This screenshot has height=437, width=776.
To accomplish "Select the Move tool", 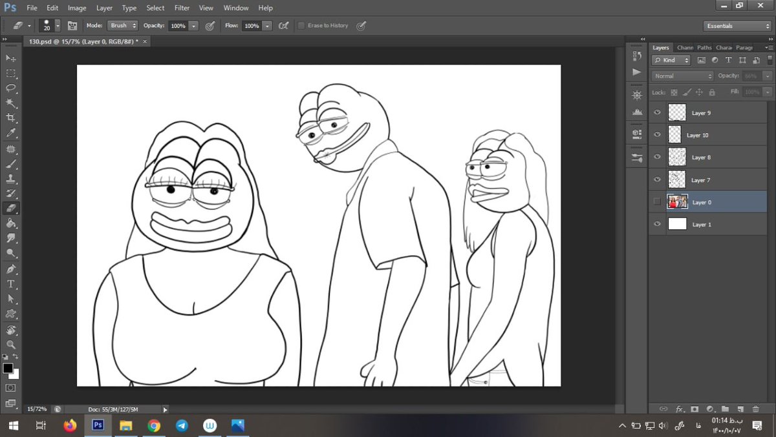I will coord(11,58).
